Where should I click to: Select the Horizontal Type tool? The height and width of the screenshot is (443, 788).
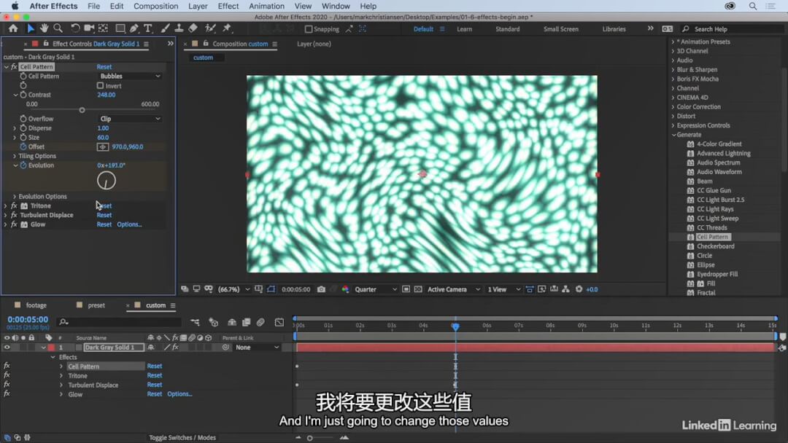(x=148, y=28)
